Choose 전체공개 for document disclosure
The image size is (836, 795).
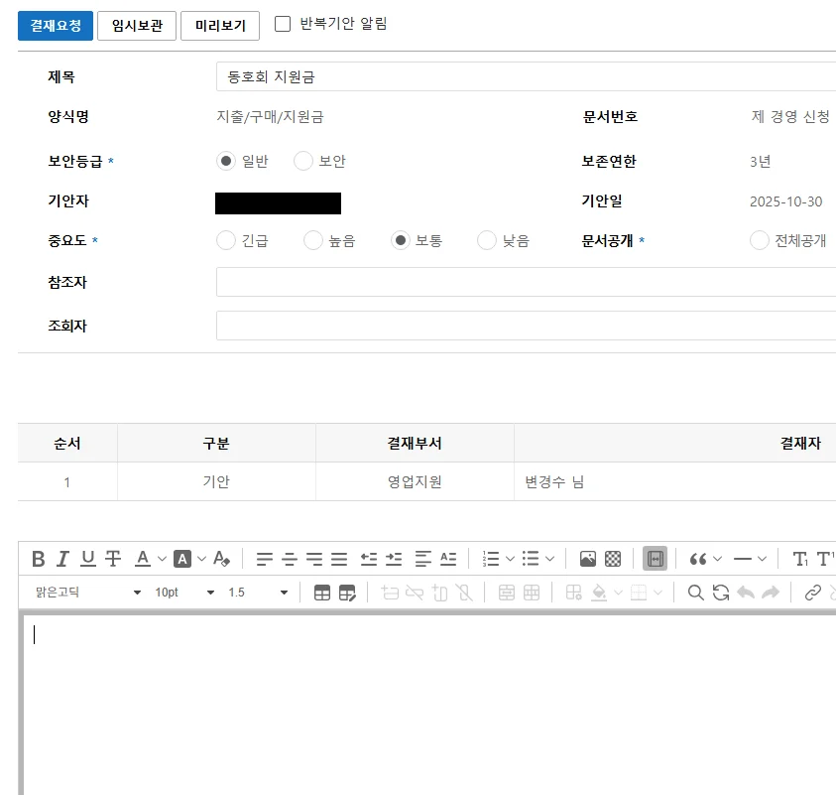tap(760, 240)
